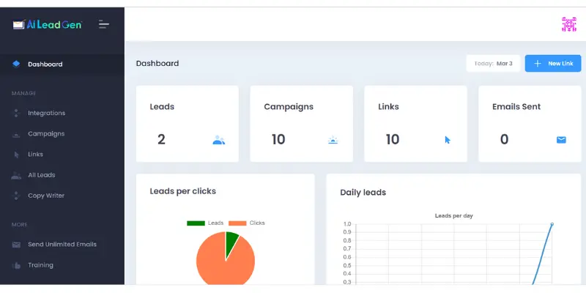
Task: Click the Emails Sent count 0
Action: [504, 140]
